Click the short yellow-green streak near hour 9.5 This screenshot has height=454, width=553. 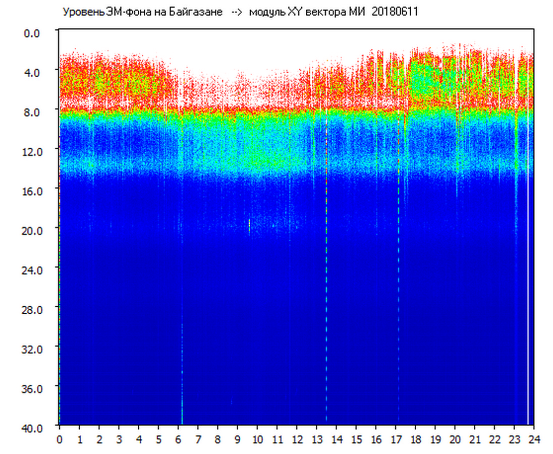249,226
